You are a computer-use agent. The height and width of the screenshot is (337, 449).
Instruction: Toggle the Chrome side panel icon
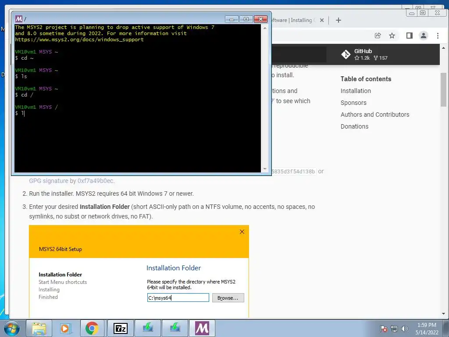[409, 36]
